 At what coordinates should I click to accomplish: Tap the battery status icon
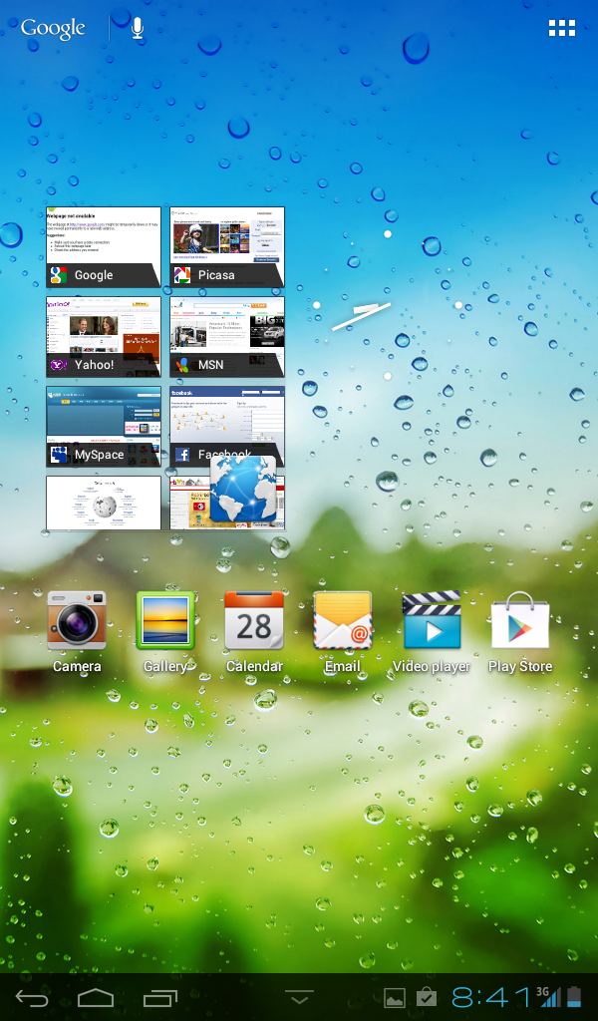click(574, 997)
